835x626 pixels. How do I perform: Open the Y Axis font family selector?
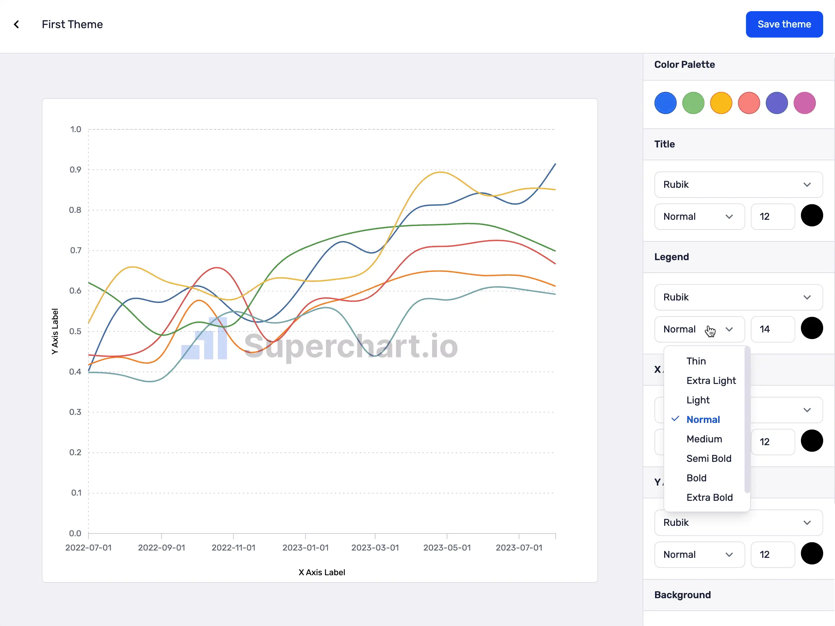pyautogui.click(x=738, y=523)
